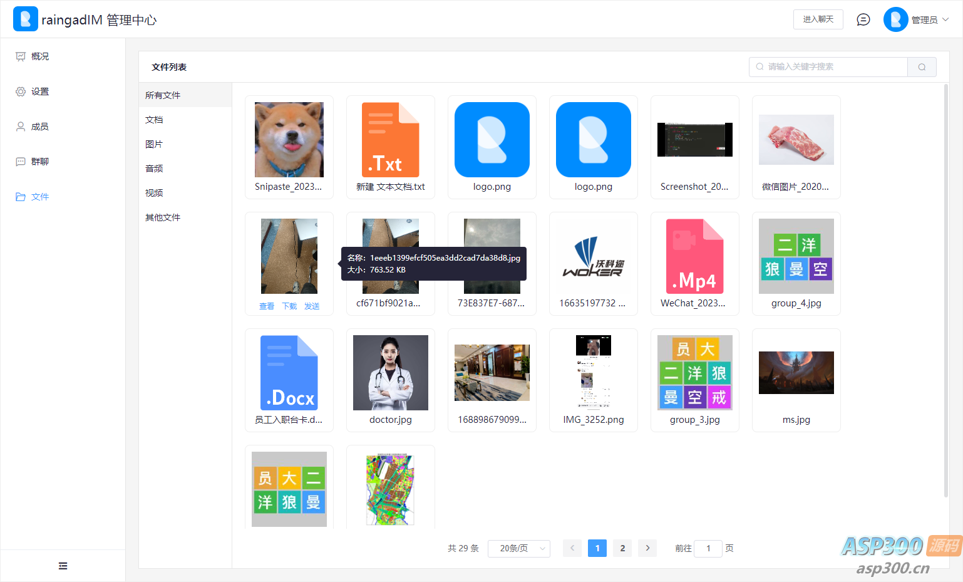Screen dimensions: 963x582
Task: Click the search magnifier button
Action: tap(922, 67)
